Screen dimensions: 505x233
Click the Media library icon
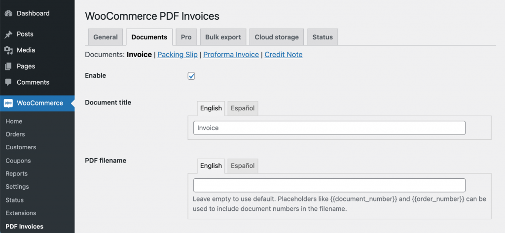[x=8, y=50]
